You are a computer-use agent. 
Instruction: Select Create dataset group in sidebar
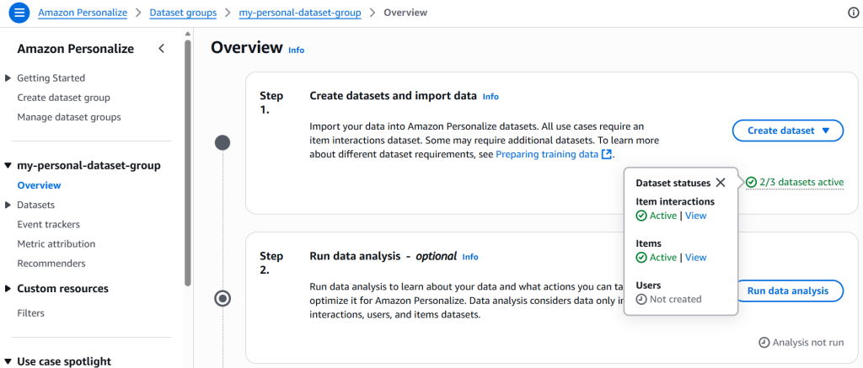pyautogui.click(x=64, y=98)
